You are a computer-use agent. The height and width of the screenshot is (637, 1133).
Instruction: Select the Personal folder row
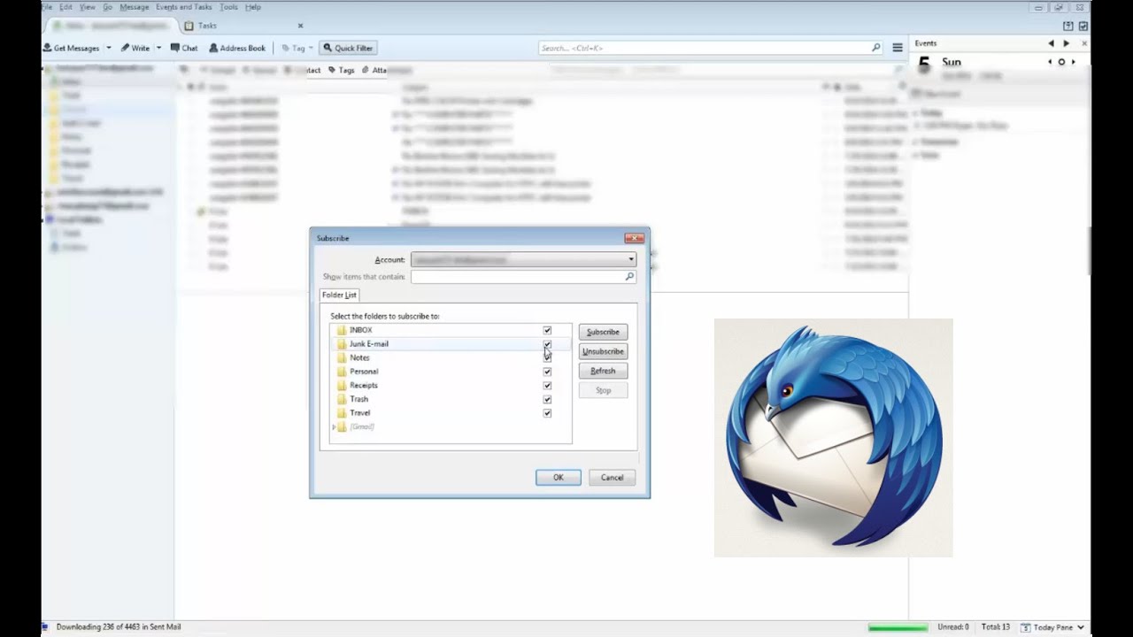(x=451, y=372)
